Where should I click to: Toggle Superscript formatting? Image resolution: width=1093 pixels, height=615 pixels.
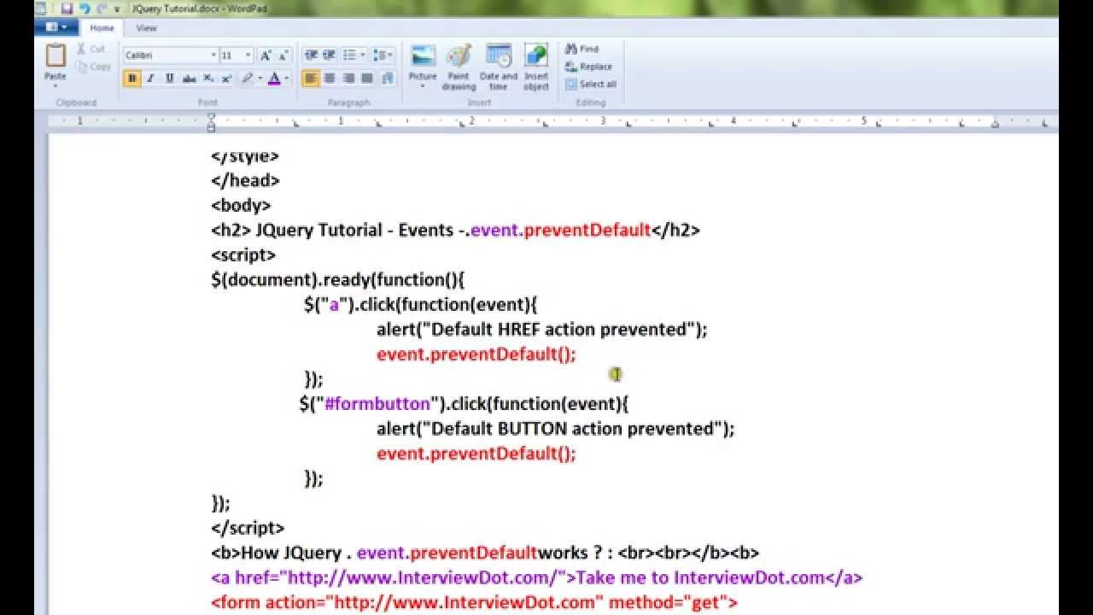click(x=226, y=79)
